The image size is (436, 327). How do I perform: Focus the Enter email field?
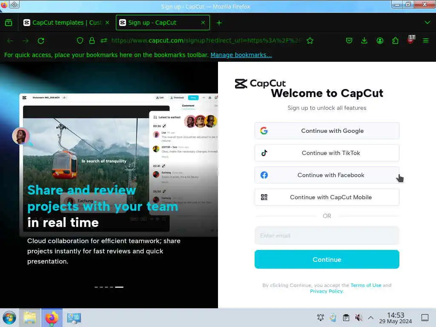pyautogui.click(x=327, y=235)
